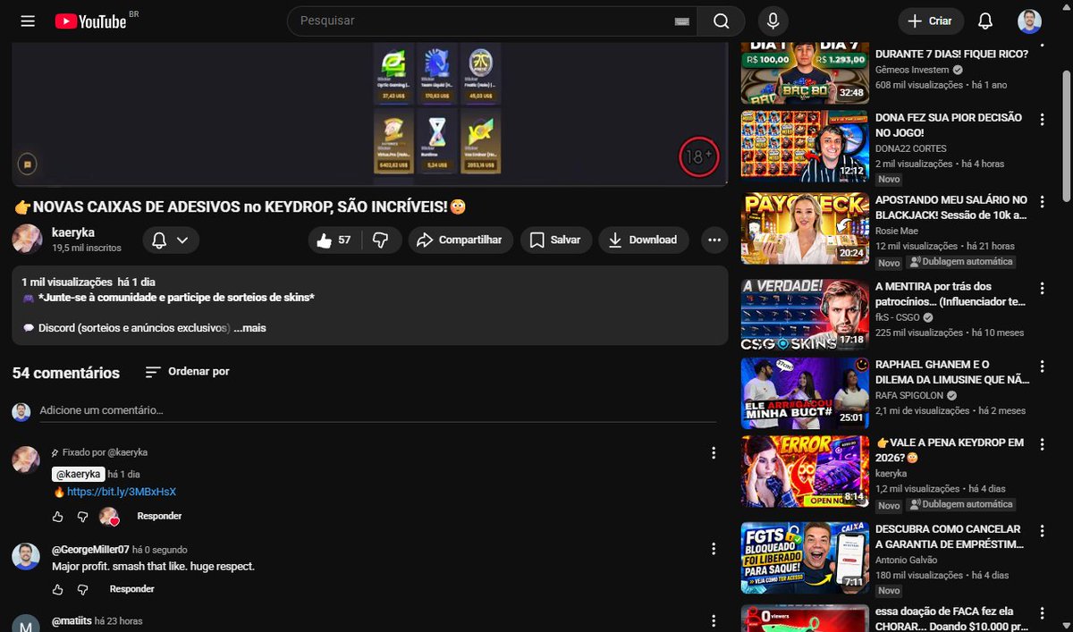
Task: Open menu for VALE A PENA KEYDROP video
Action: [1042, 444]
